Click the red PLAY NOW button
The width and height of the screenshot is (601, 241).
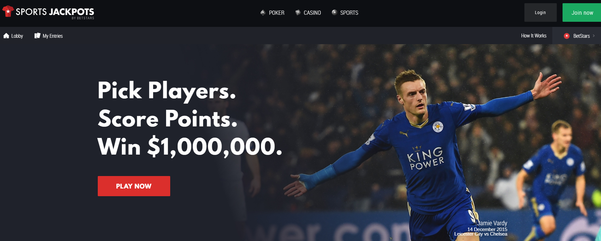click(x=134, y=186)
